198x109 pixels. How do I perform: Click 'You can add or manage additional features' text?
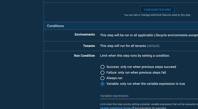pyautogui.click(x=157, y=15)
